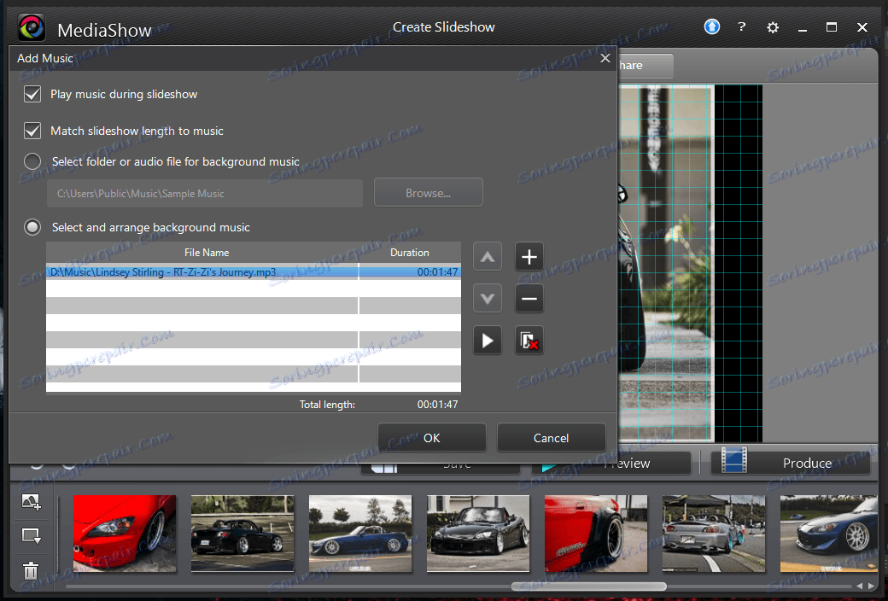Viewport: 888px width, 601px height.
Task: Click the add music file plus icon
Action: pos(529,257)
